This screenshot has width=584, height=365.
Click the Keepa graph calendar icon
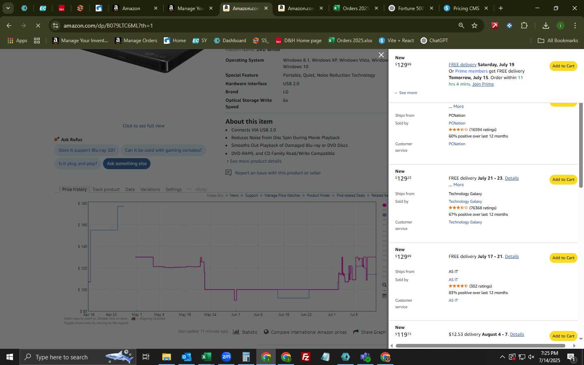point(384,296)
